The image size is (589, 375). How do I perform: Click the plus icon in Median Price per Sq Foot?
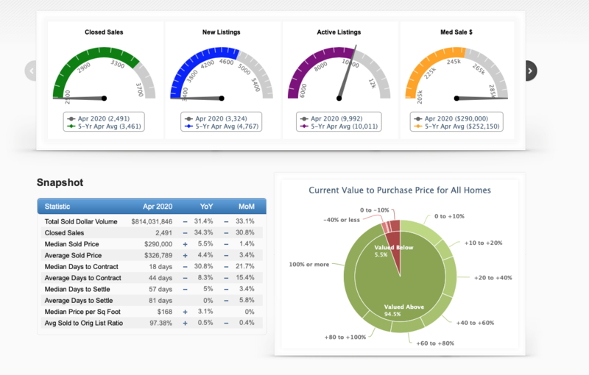[x=186, y=312]
